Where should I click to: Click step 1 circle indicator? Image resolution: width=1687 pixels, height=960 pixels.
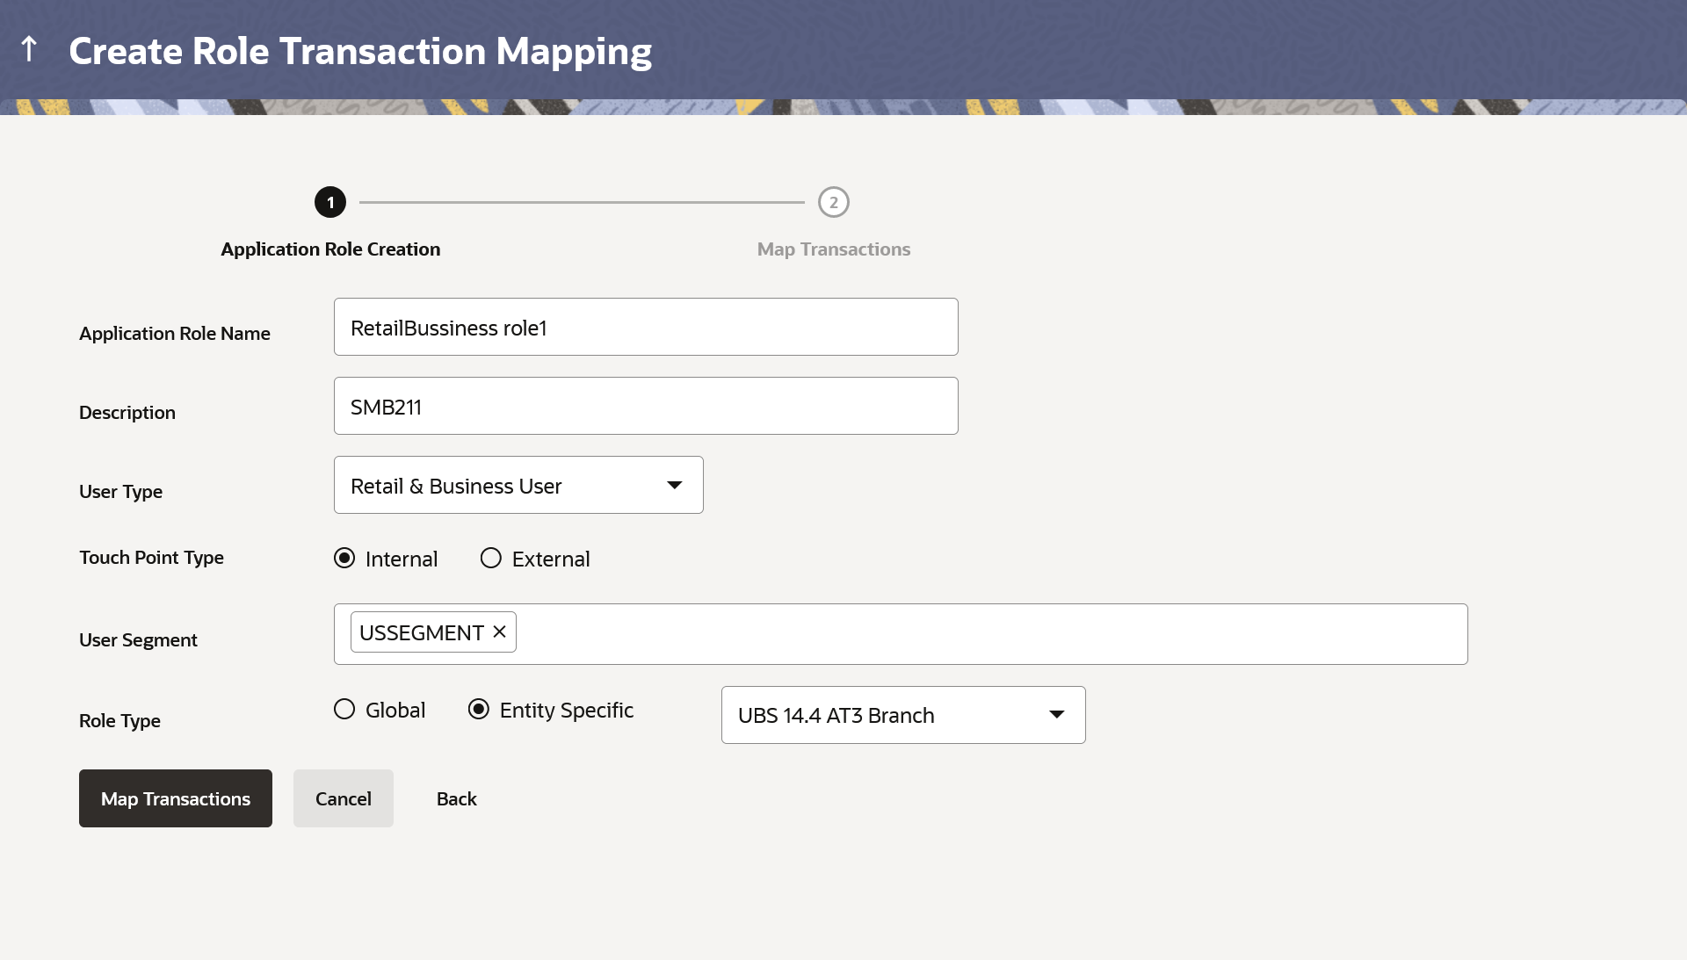coord(330,202)
